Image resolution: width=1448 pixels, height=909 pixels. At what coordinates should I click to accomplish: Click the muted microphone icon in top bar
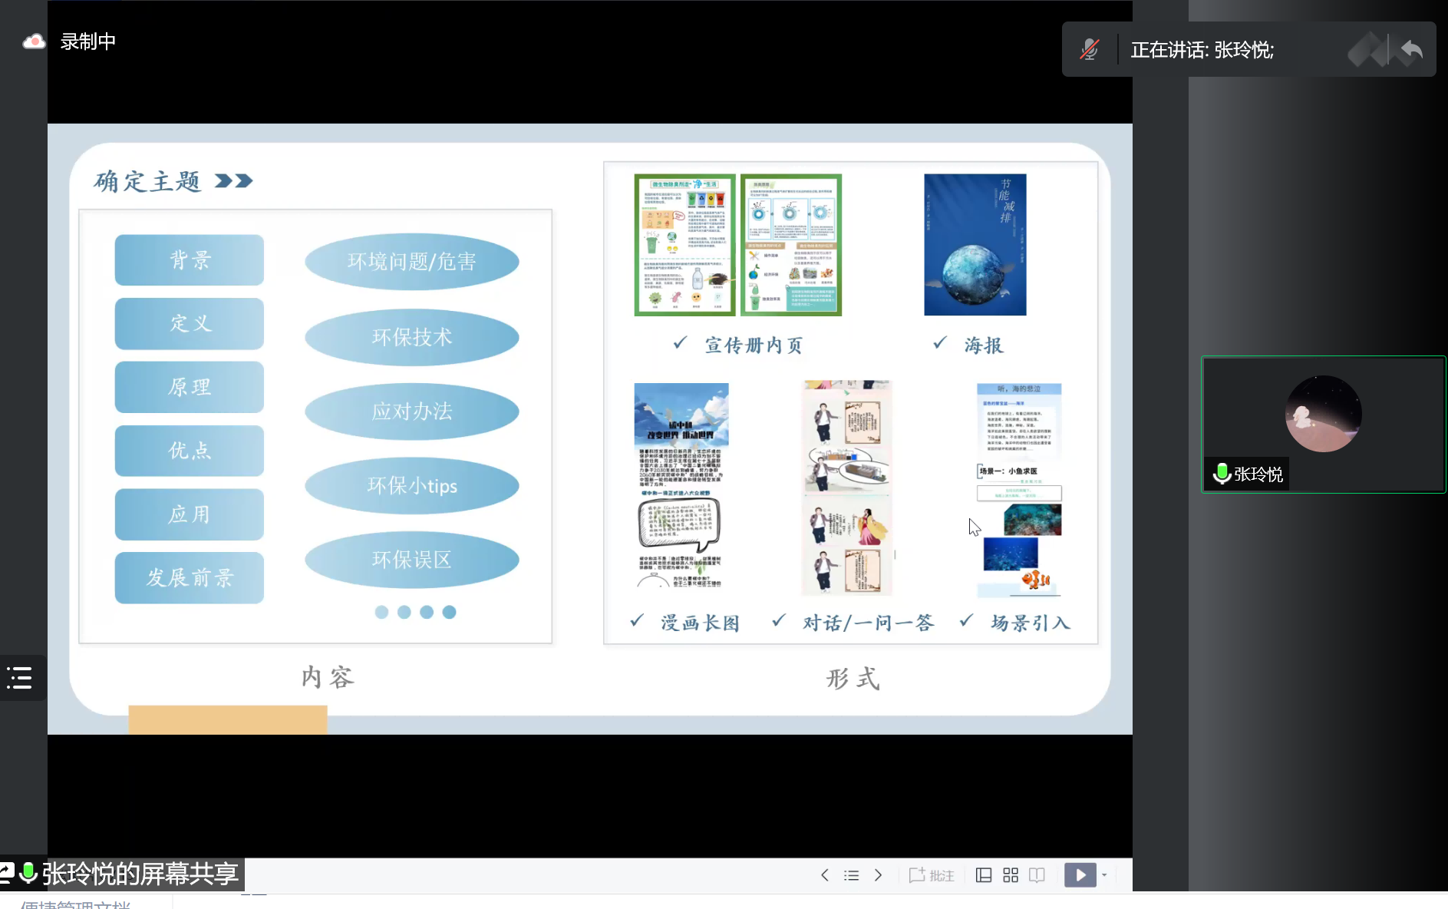click(x=1090, y=49)
